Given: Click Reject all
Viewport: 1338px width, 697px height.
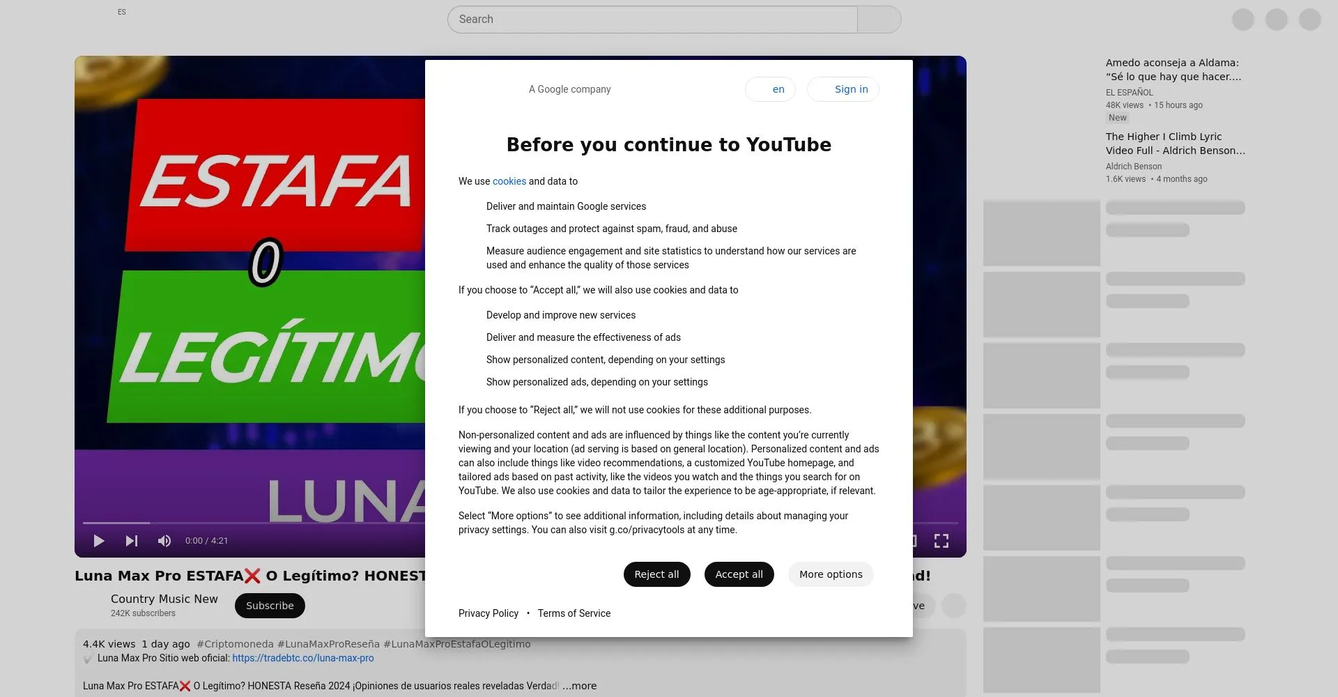Looking at the screenshot, I should coord(656,574).
